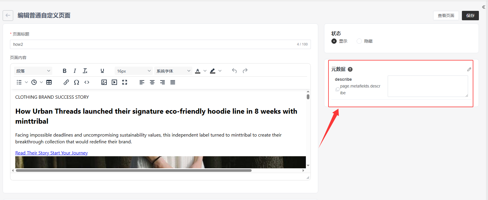Insert an image via toolbar icon
488x200 pixels.
coord(104,82)
